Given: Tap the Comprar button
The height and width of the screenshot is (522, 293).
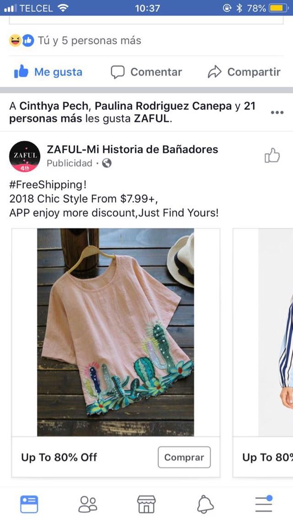Looking at the screenshot, I should point(184,457).
